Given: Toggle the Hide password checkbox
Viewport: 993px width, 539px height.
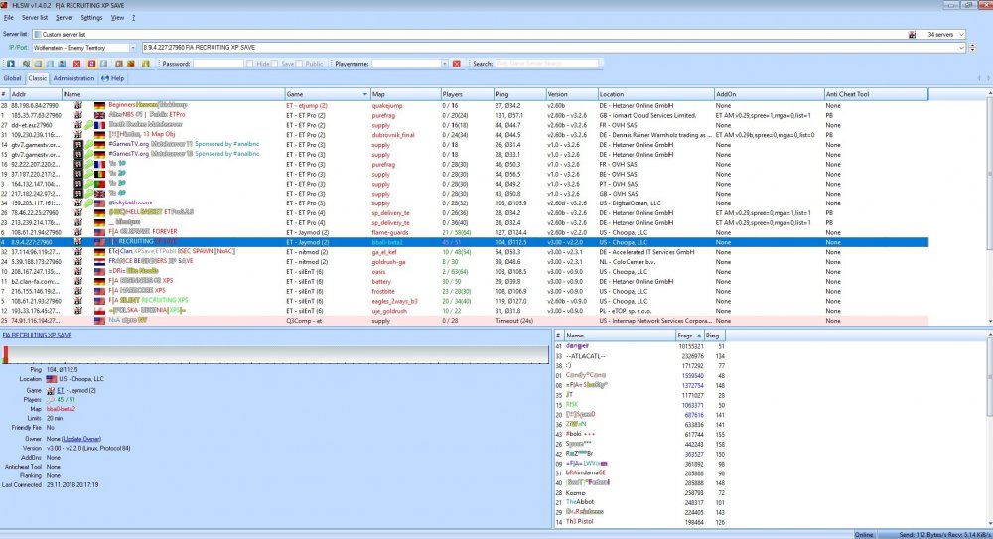Looking at the screenshot, I should [249, 64].
